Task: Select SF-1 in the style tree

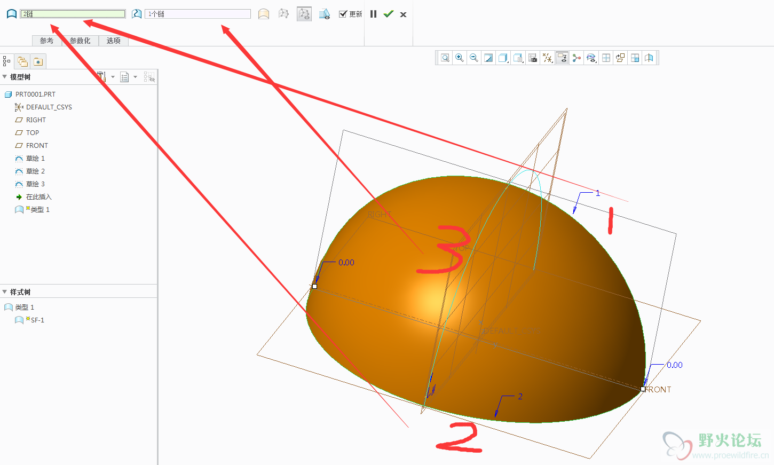Action: tap(37, 320)
